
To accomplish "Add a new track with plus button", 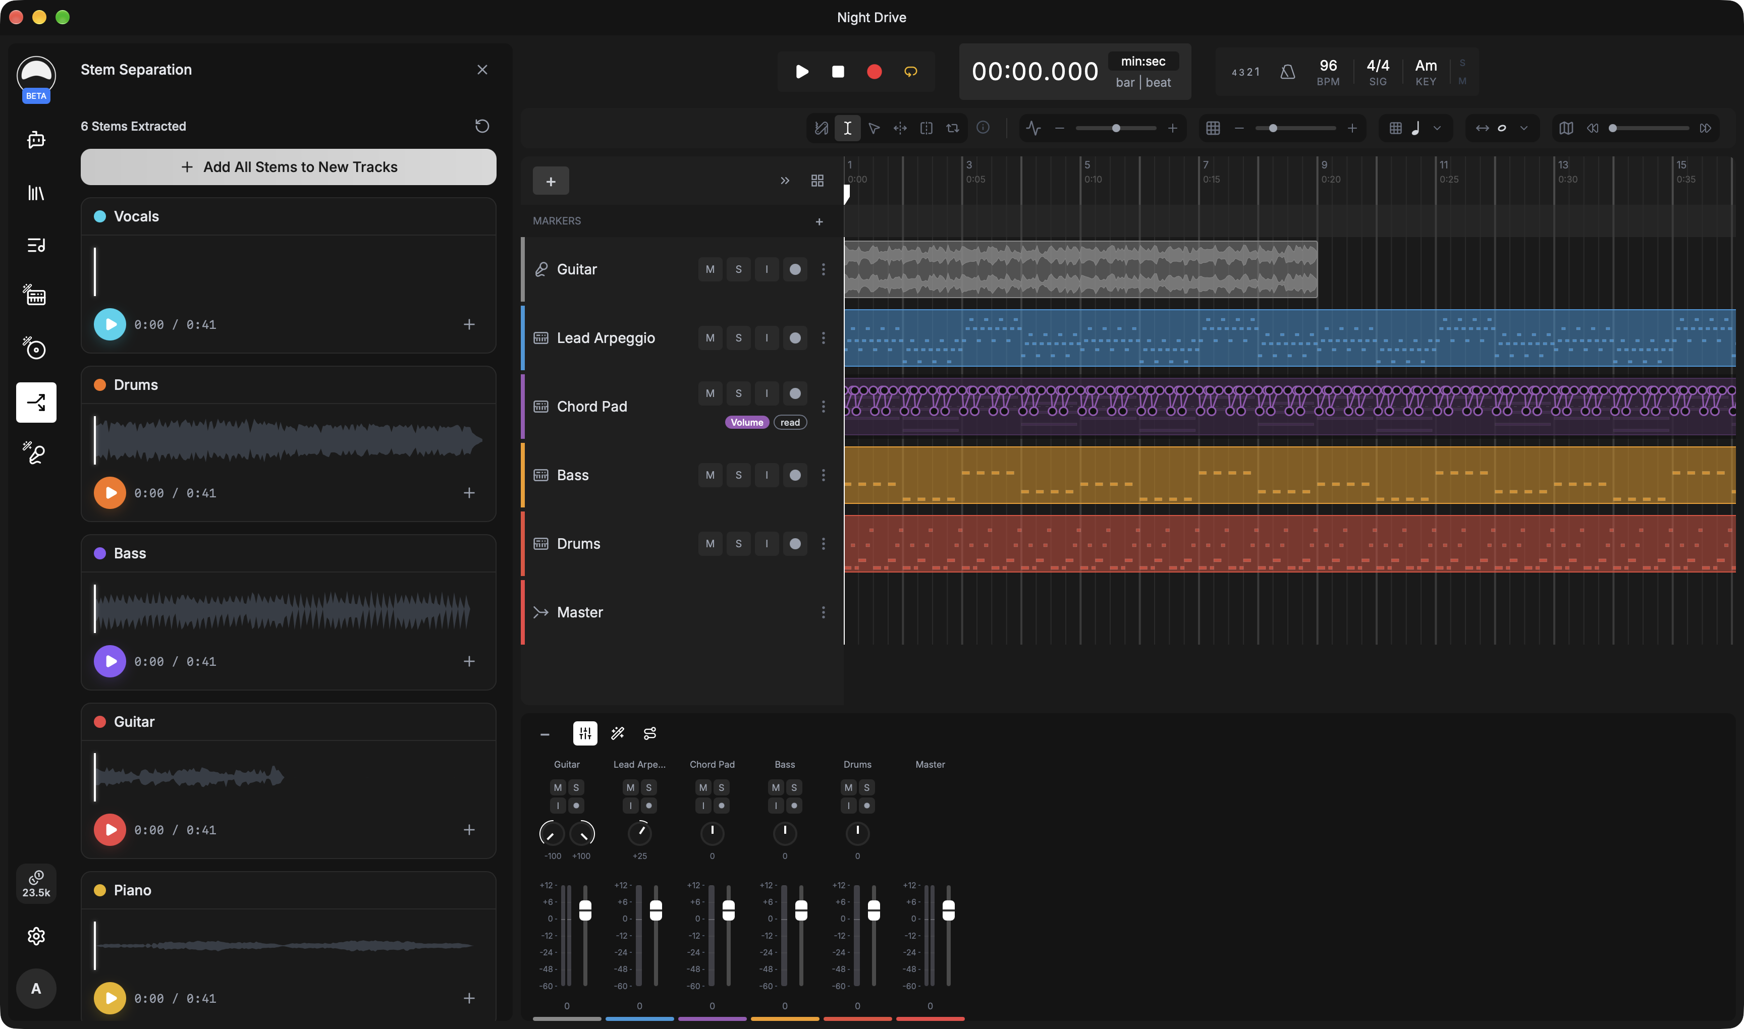I will coord(551,180).
